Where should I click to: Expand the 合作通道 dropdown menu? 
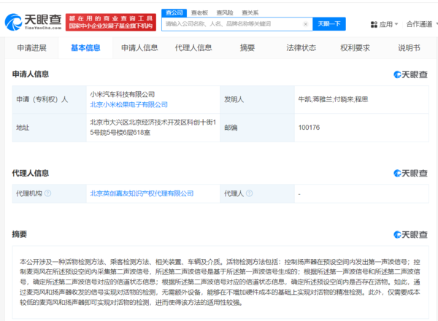coord(422,24)
